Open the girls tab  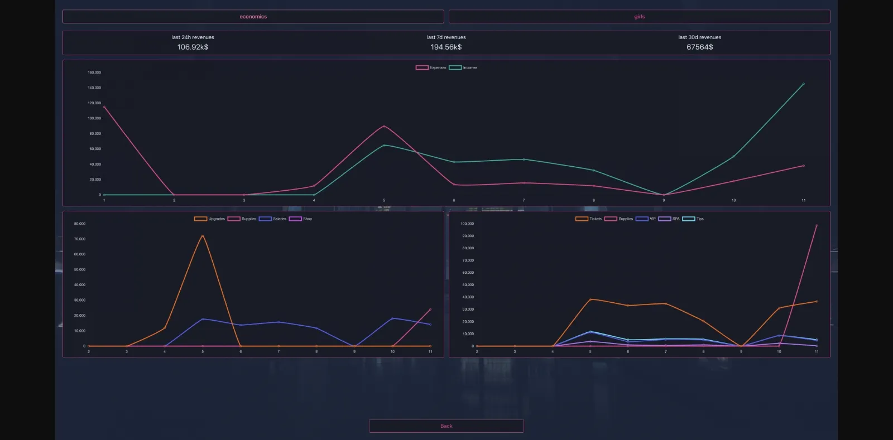click(x=639, y=17)
